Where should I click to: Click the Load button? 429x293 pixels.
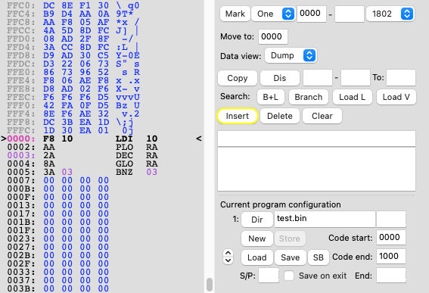pyautogui.click(x=257, y=257)
